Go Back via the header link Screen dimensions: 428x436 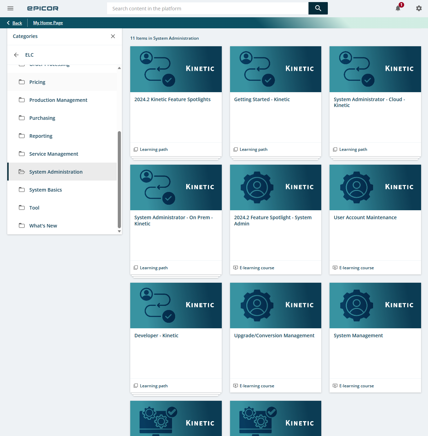[15, 23]
